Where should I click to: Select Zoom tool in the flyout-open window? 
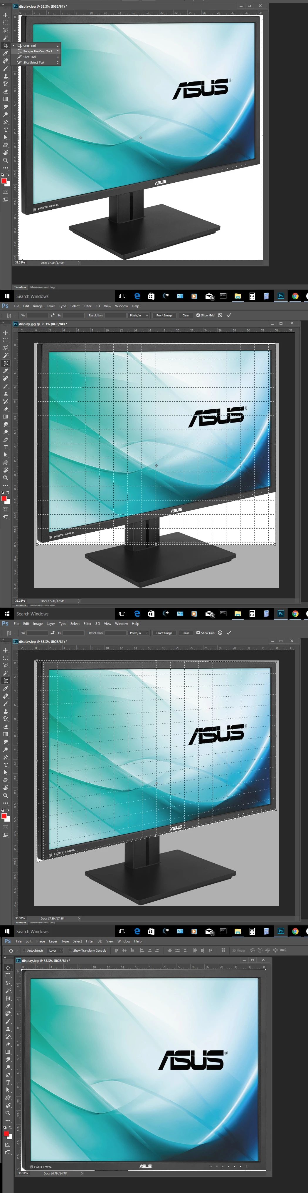point(6,160)
